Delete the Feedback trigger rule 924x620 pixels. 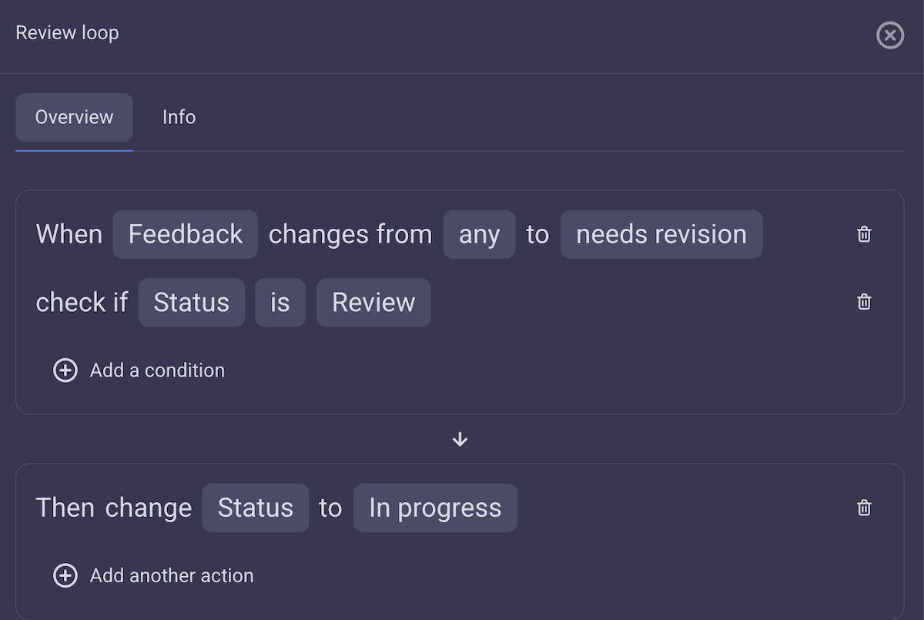pyautogui.click(x=863, y=234)
